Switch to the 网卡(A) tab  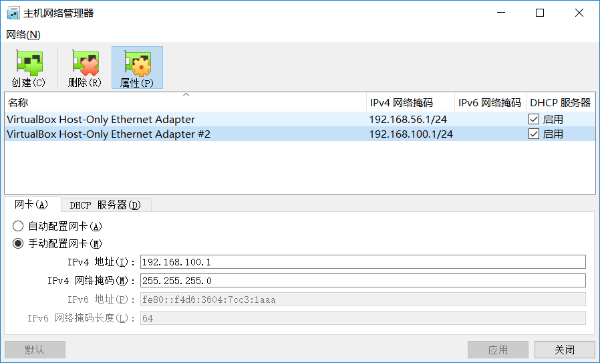click(31, 205)
